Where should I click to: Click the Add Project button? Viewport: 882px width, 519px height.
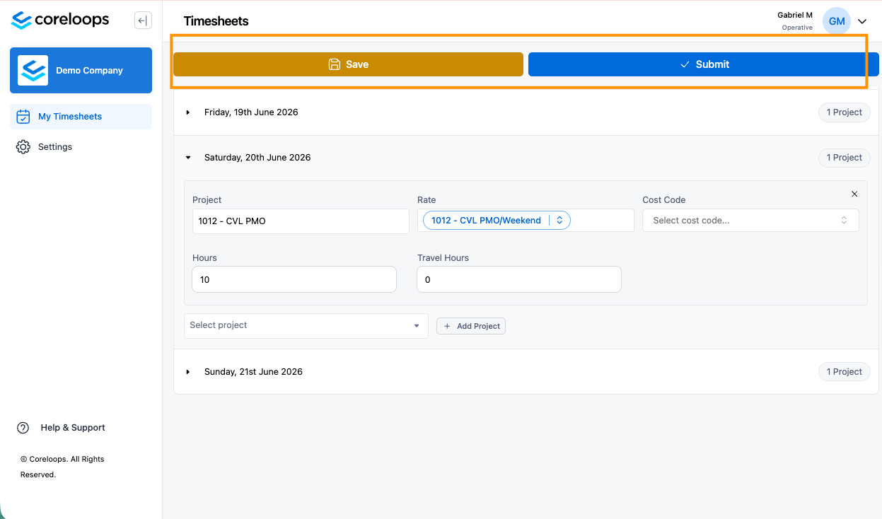471,326
